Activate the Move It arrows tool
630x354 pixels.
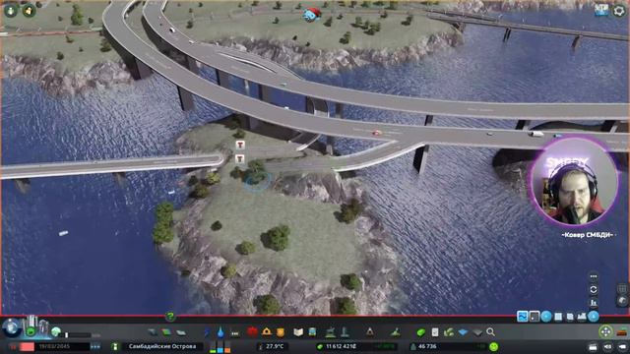605,332
